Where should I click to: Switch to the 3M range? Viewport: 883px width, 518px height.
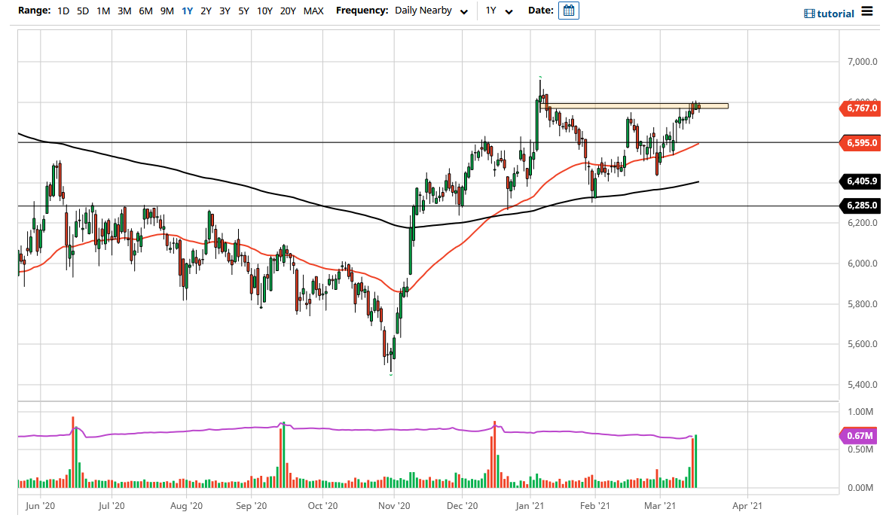[x=123, y=11]
